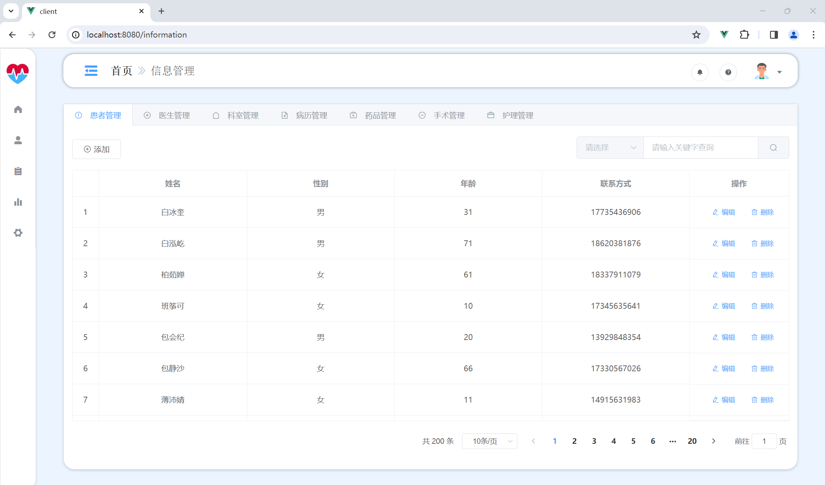Open the home icon in sidebar
Image resolution: width=825 pixels, height=485 pixels.
[x=18, y=109]
